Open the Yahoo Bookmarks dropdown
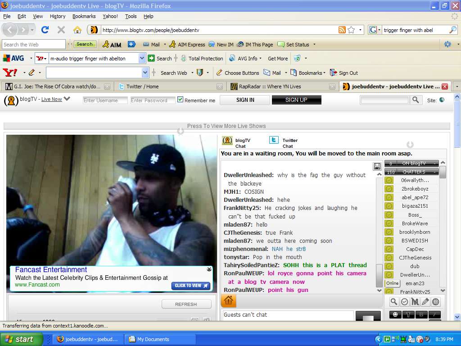Image resolution: width=461 pixels, height=346 pixels. (x=324, y=73)
